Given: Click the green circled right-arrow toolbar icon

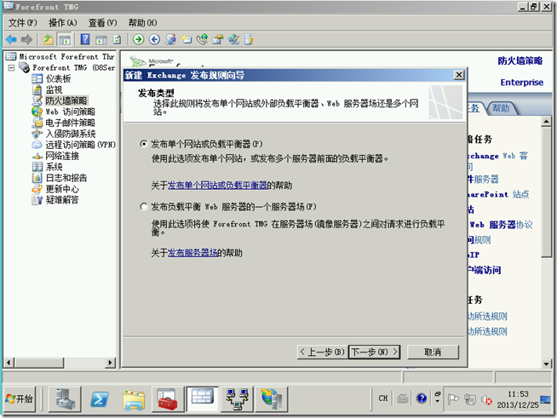Looking at the screenshot, I should 139,39.
